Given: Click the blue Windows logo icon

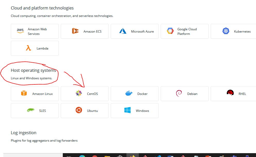Looking at the screenshot, I should [127, 110].
